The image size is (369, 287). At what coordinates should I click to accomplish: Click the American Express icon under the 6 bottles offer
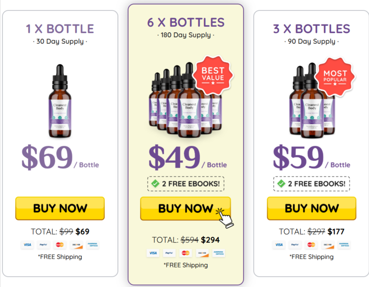pos(218,253)
